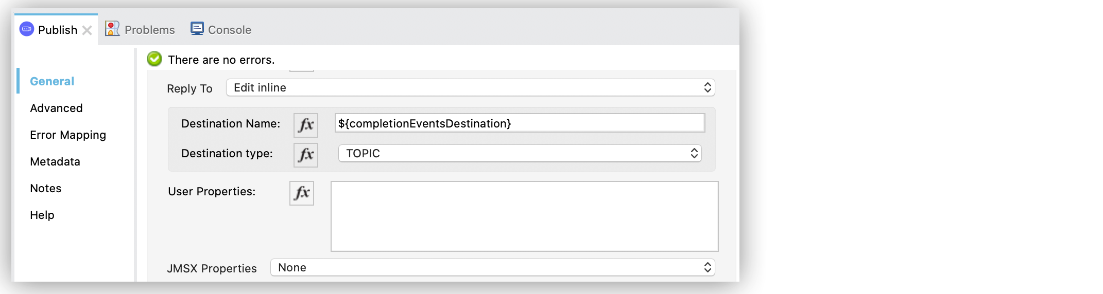Toggle fx expression for User Properties
The width and height of the screenshot is (1103, 294).
coord(302,193)
